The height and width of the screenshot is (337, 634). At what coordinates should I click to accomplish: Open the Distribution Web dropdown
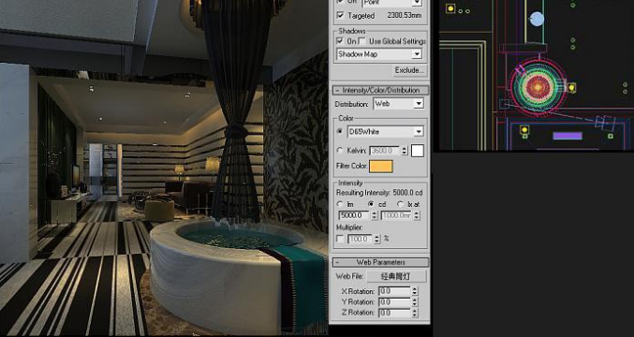click(x=419, y=104)
